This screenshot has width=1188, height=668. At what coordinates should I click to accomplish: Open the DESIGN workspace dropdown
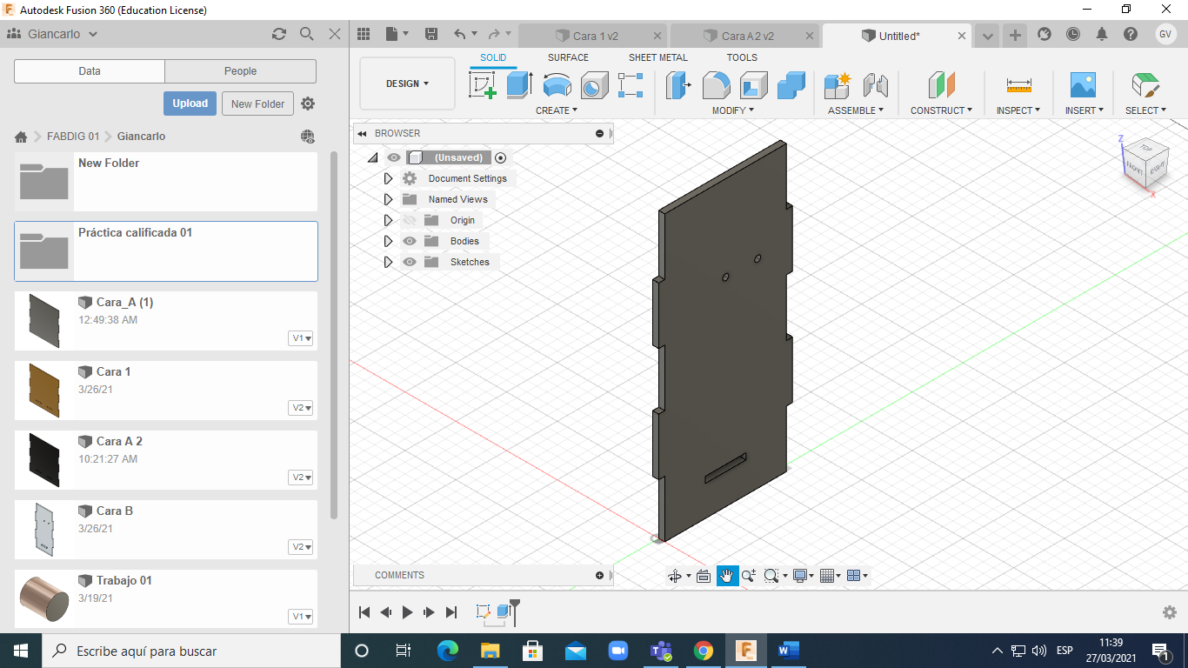[407, 83]
